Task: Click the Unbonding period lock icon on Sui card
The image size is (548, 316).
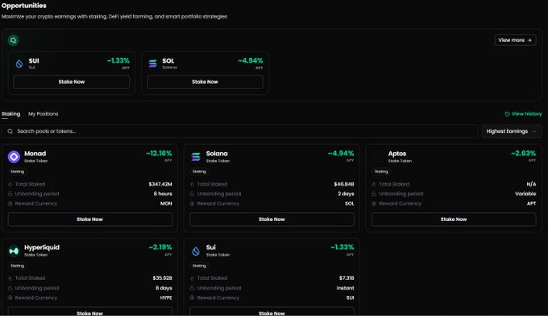Action: point(192,288)
